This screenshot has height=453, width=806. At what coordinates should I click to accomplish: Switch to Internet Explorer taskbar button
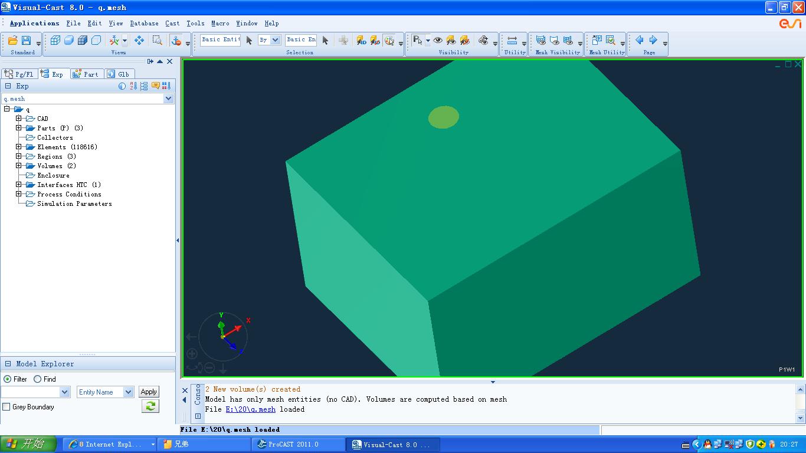tap(110, 444)
